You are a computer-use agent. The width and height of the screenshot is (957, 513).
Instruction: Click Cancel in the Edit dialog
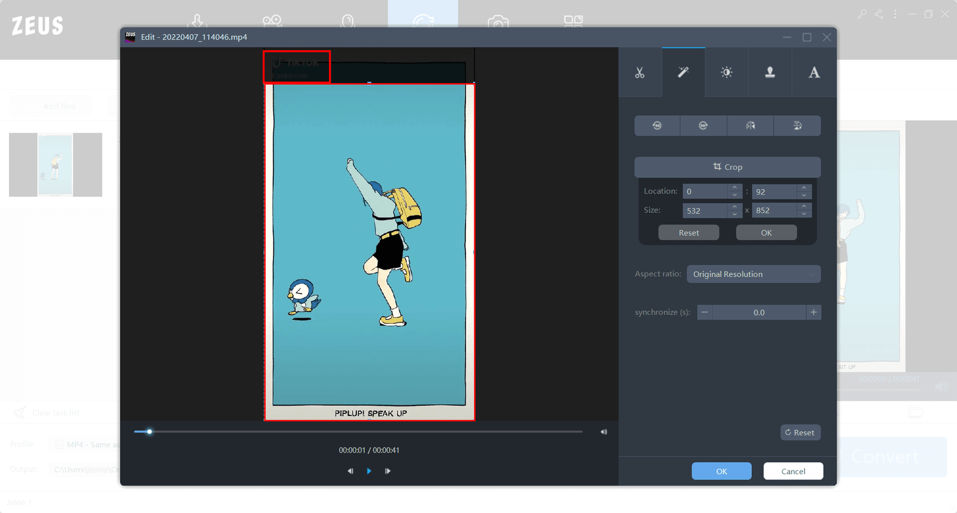click(793, 471)
